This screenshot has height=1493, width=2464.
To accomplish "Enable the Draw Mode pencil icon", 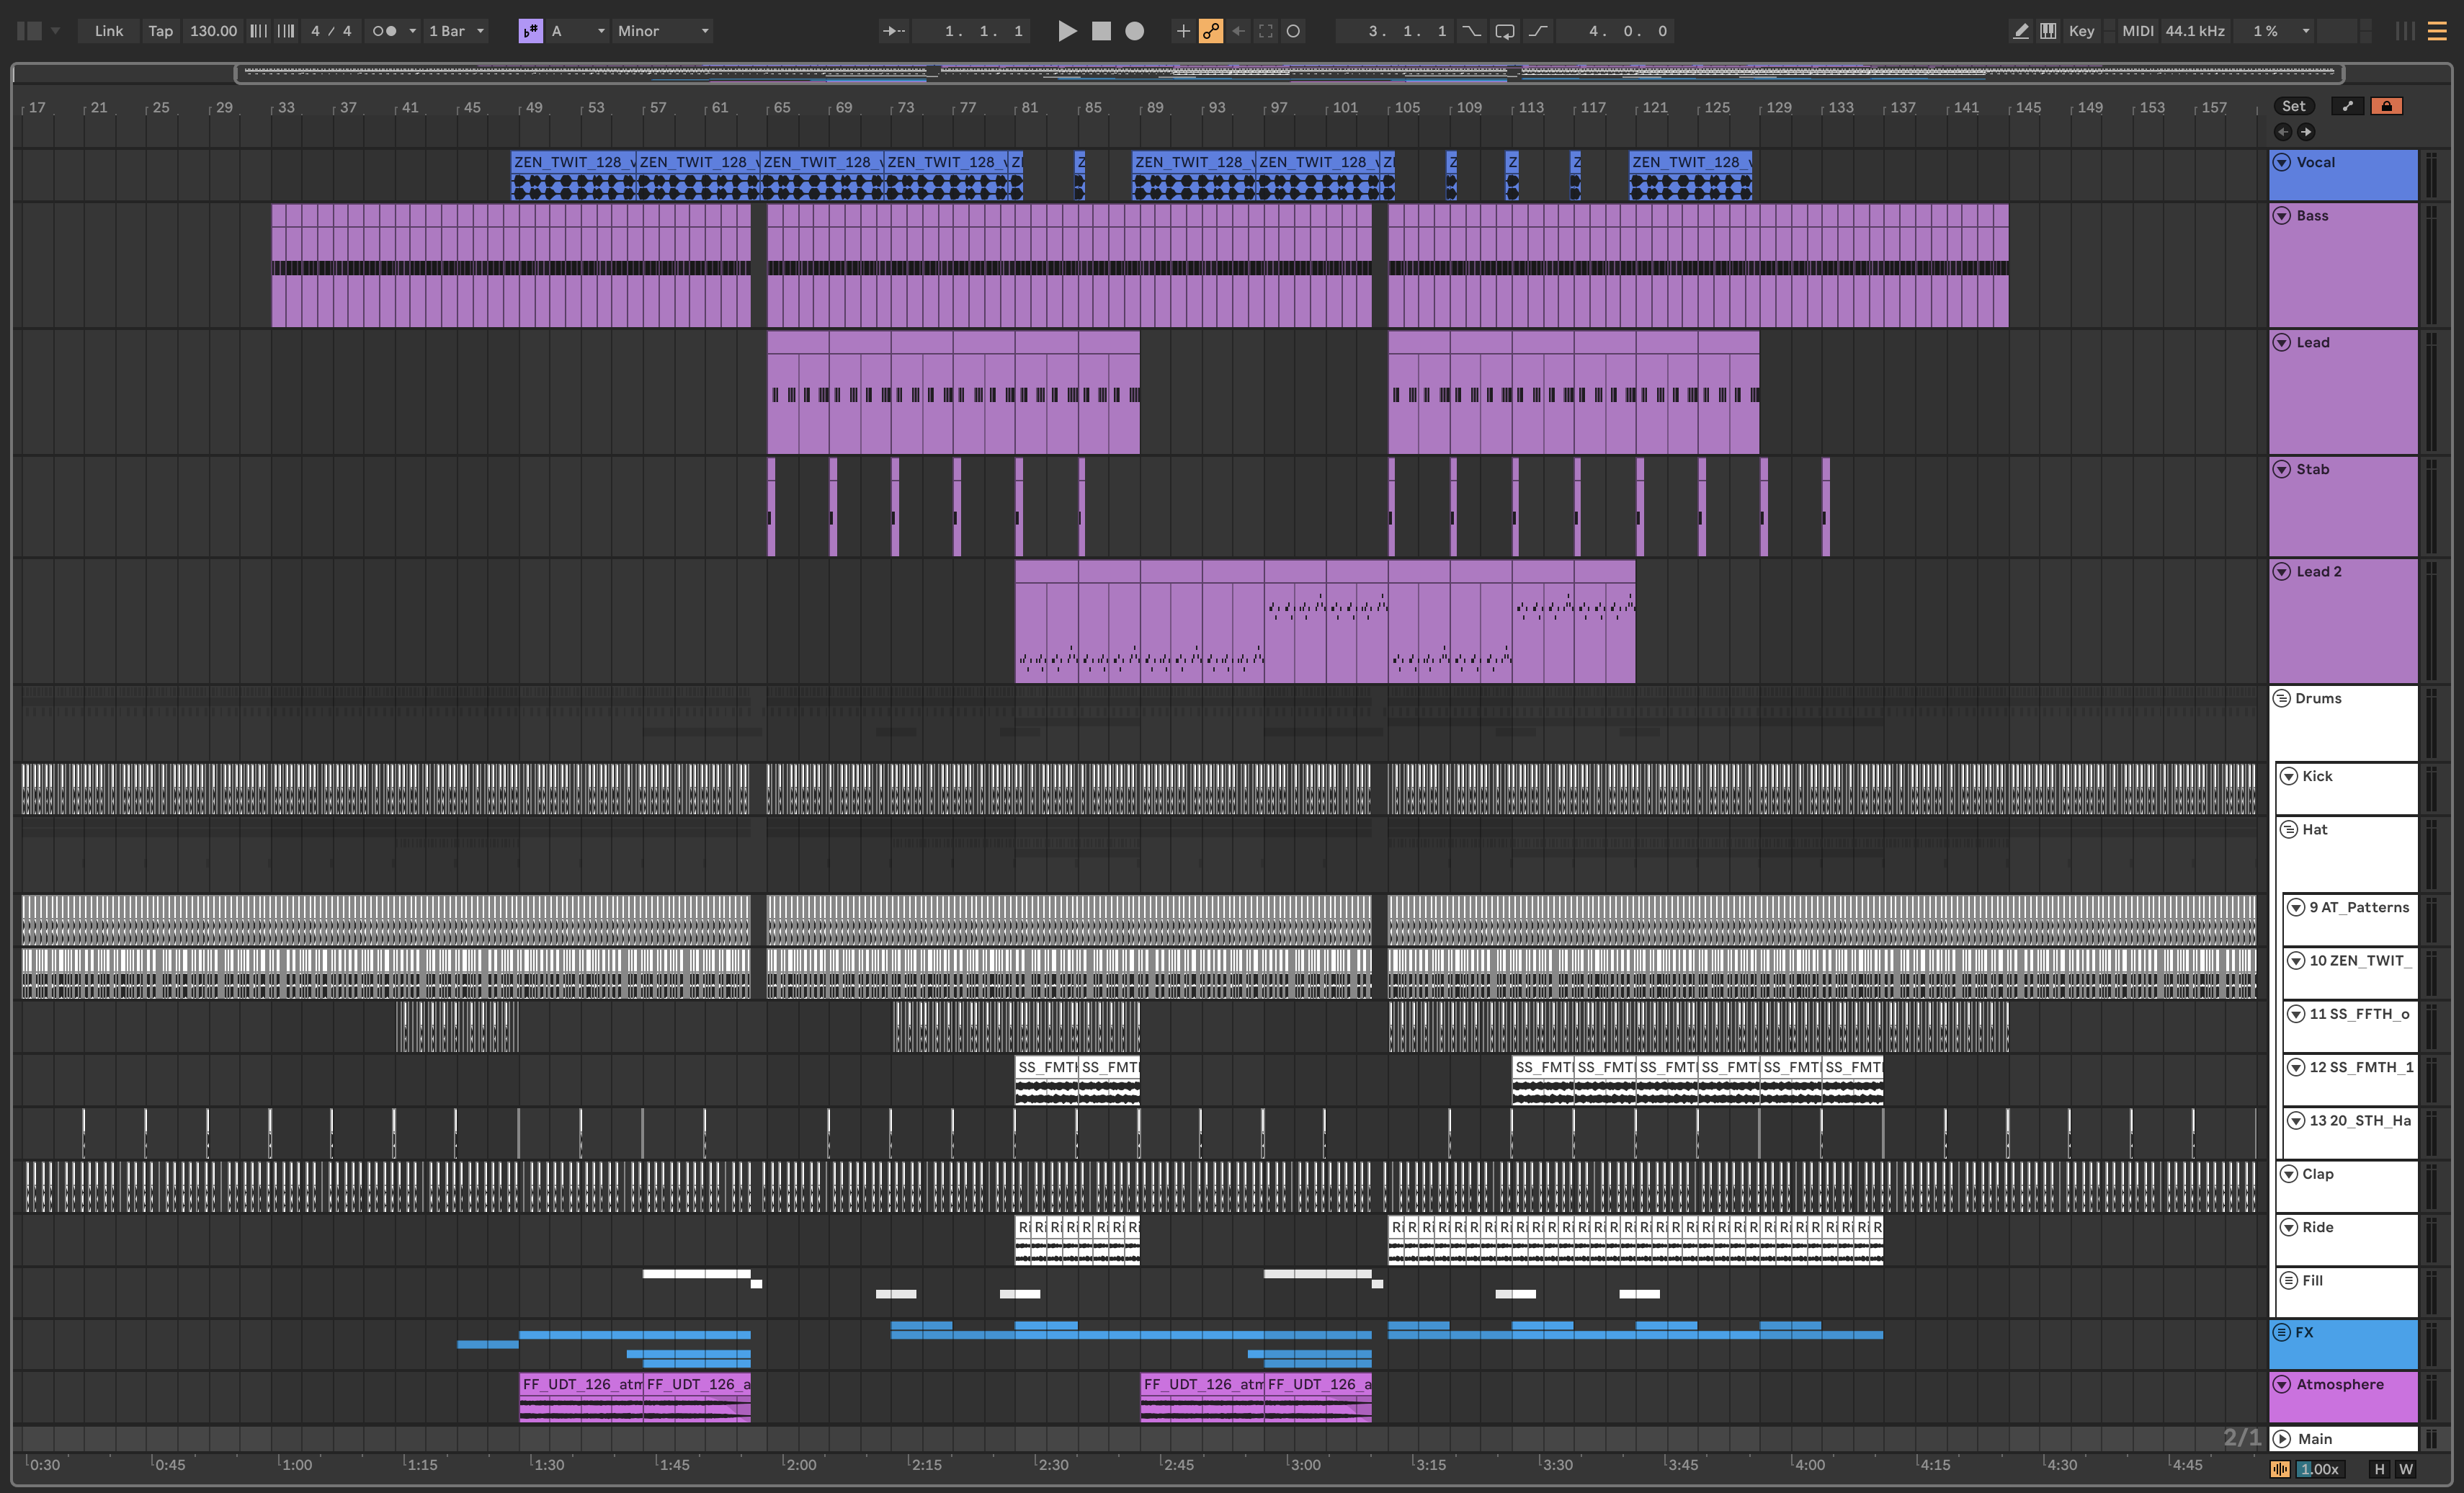I will click(2020, 31).
